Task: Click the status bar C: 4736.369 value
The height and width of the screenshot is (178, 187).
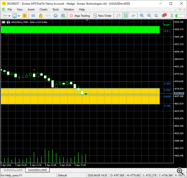Action: click(x=166, y=175)
